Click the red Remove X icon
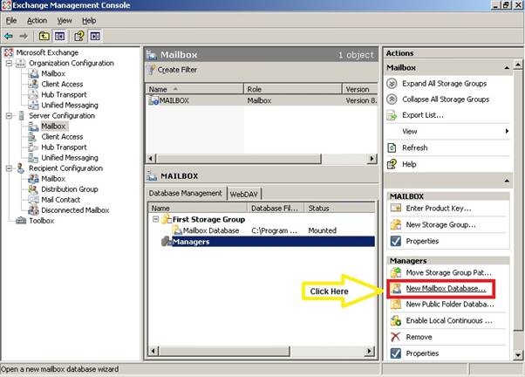 pyautogui.click(x=396, y=337)
